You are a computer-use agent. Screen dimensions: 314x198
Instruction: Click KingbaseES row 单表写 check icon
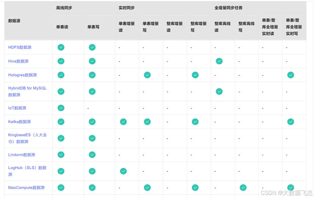[x=92, y=138]
